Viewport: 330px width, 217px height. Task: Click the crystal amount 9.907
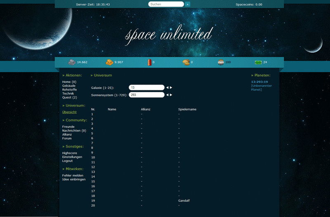[x=119, y=62]
